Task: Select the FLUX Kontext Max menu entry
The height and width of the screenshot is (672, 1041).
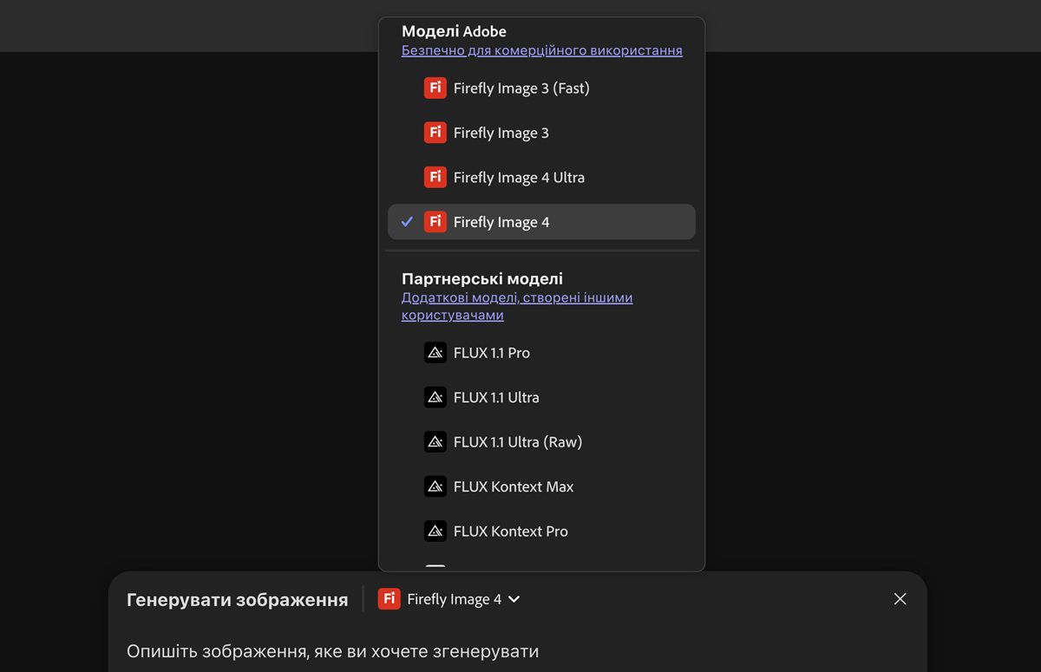Action: pyautogui.click(x=514, y=487)
